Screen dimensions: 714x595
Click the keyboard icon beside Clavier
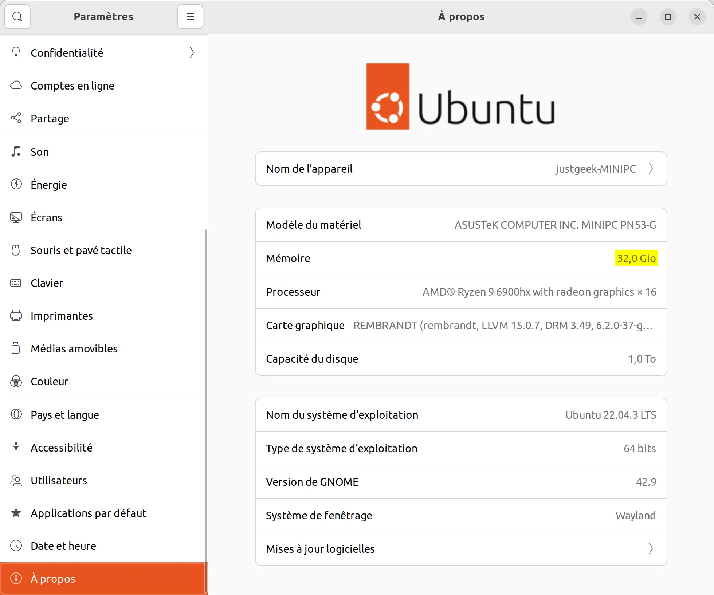[x=16, y=283]
